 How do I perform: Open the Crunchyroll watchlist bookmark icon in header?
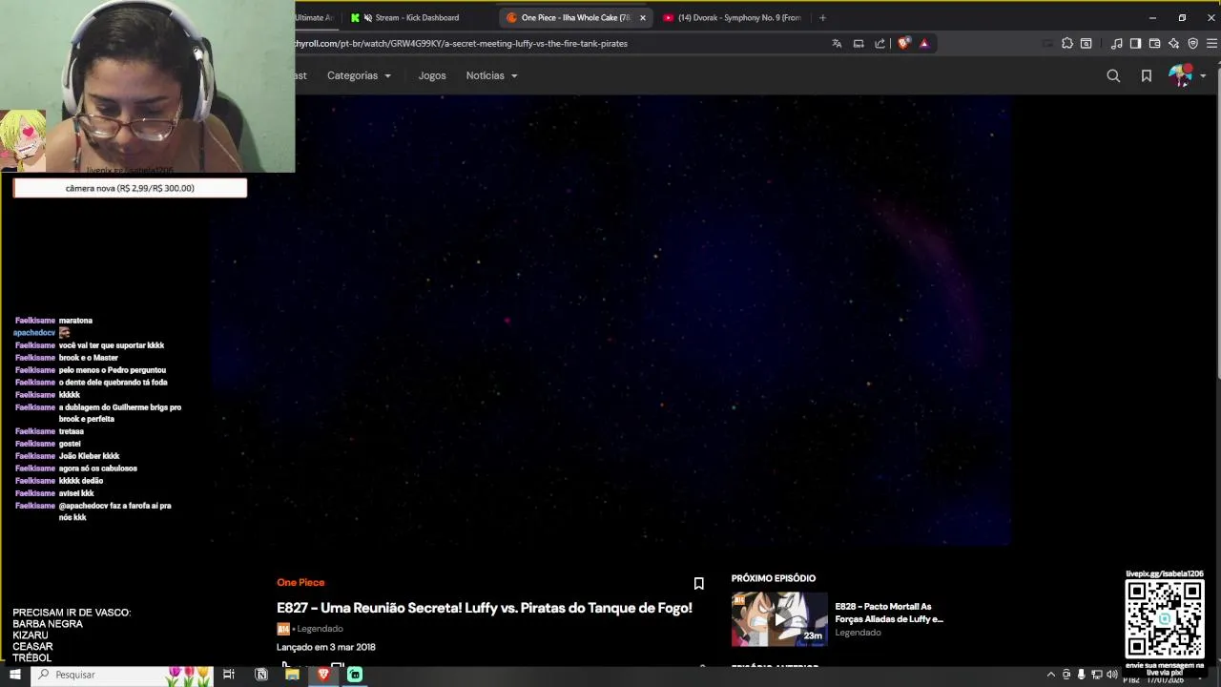1147,75
